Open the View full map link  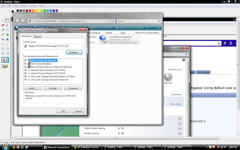[175, 69]
